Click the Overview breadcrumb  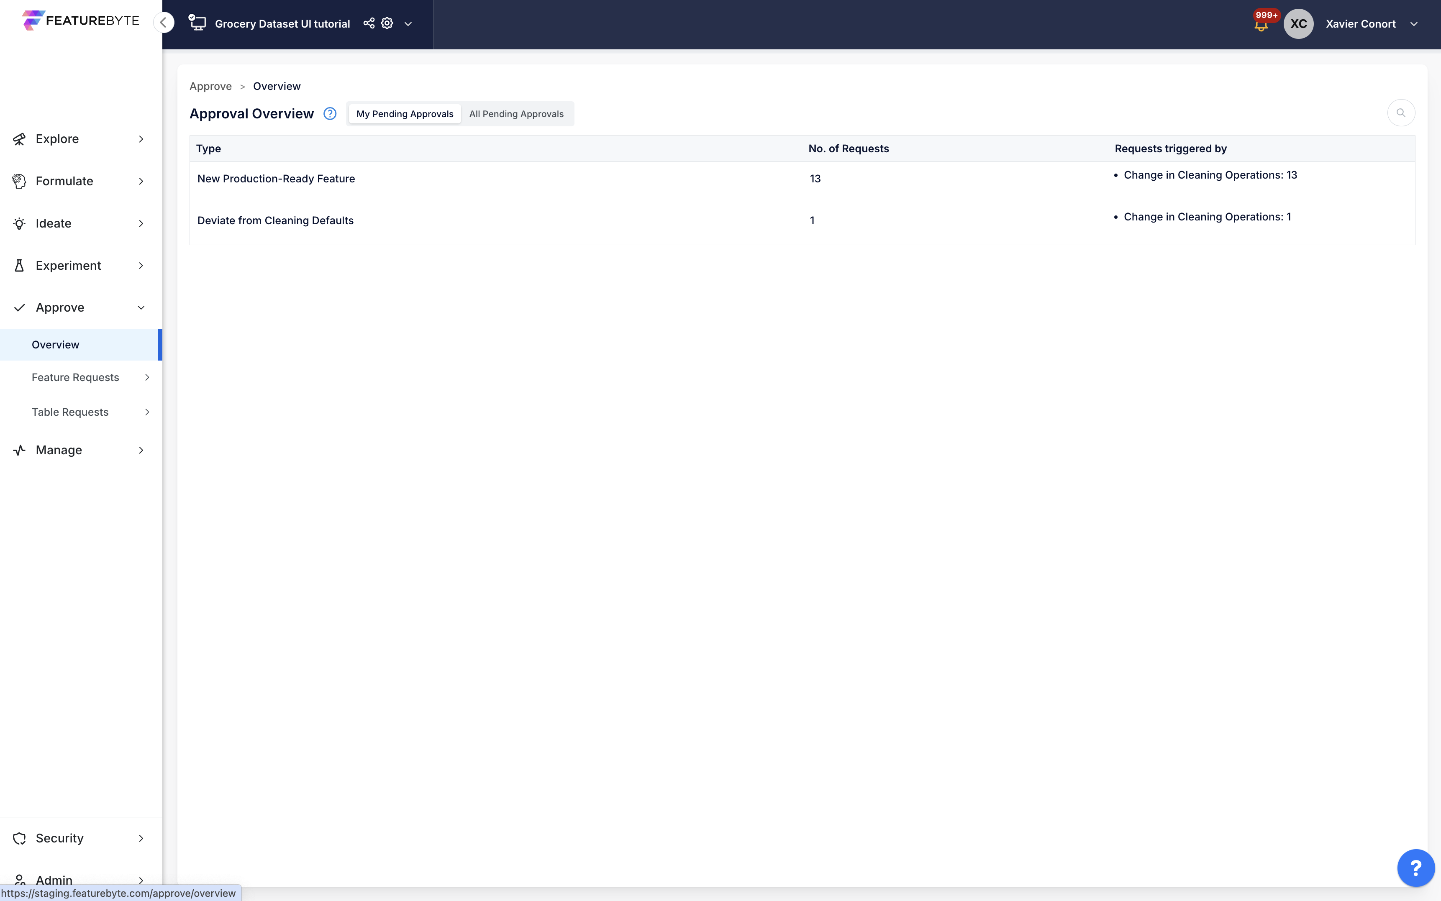277,87
